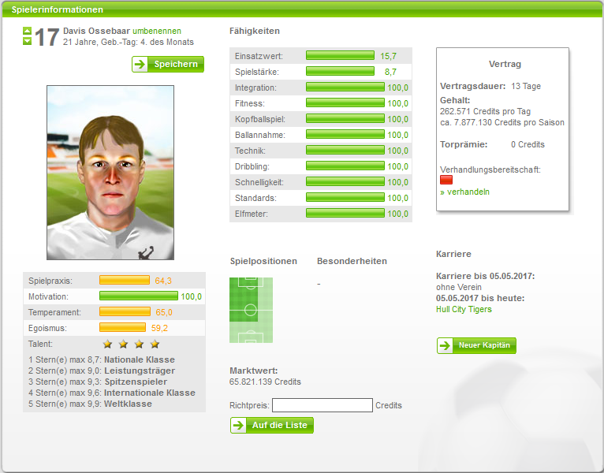Click the Einsatzwert value 15,7
The image size is (604, 473).
[x=388, y=56]
